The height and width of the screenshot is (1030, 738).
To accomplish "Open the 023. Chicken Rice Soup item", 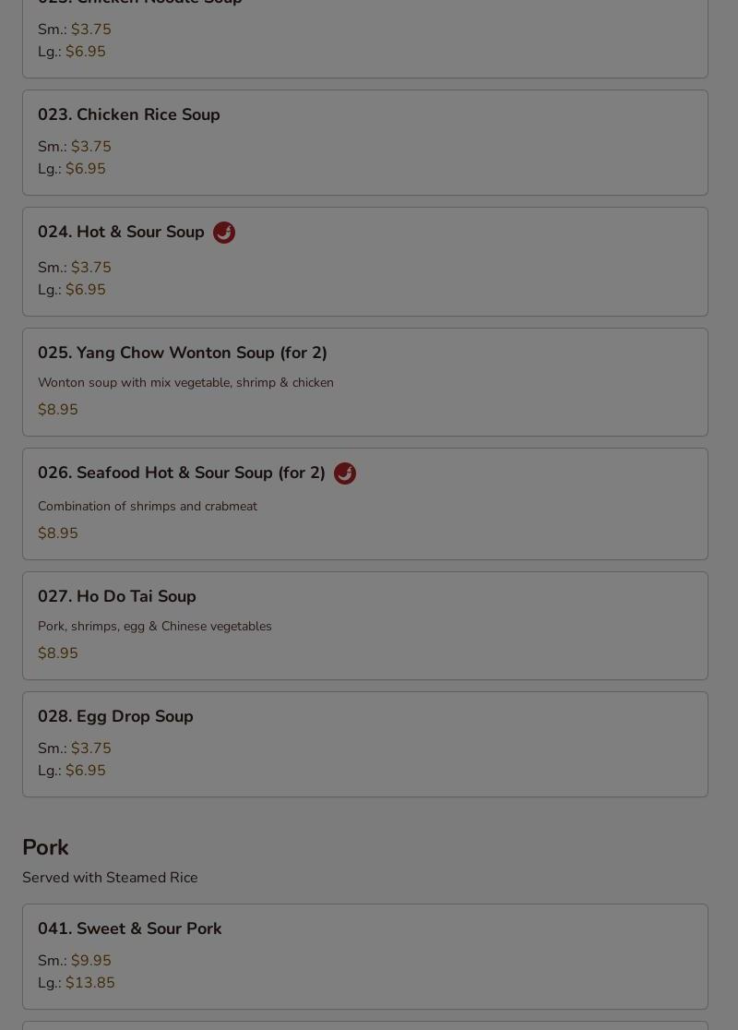I will coord(365,142).
